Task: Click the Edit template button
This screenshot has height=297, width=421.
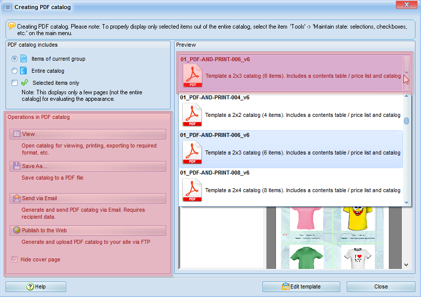Action: [x=301, y=286]
